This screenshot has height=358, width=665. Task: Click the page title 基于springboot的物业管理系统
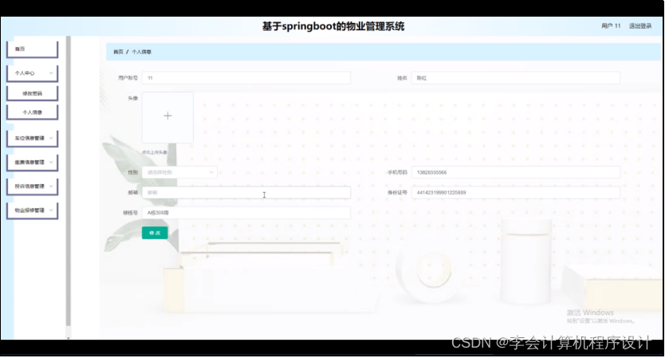(333, 26)
